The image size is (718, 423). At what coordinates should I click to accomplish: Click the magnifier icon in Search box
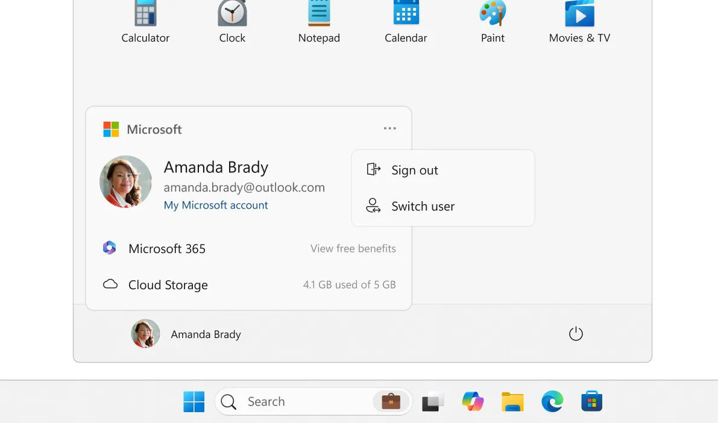(x=228, y=402)
